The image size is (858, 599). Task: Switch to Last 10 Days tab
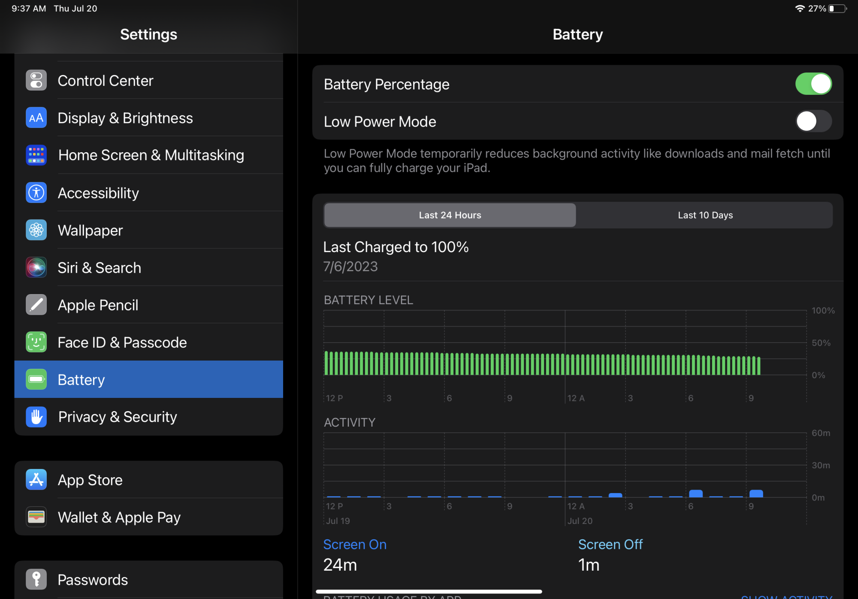tap(705, 215)
